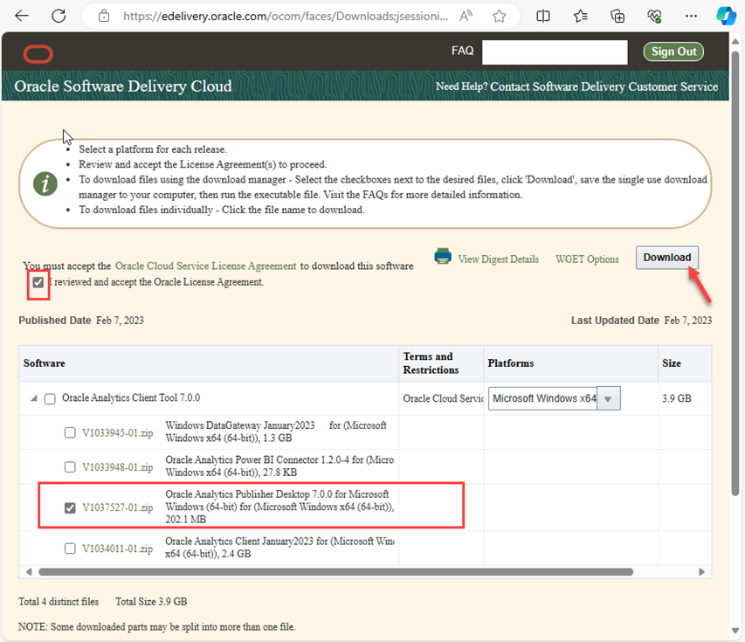The image size is (745, 642).
Task: Click the Software column header
Action: [209, 363]
